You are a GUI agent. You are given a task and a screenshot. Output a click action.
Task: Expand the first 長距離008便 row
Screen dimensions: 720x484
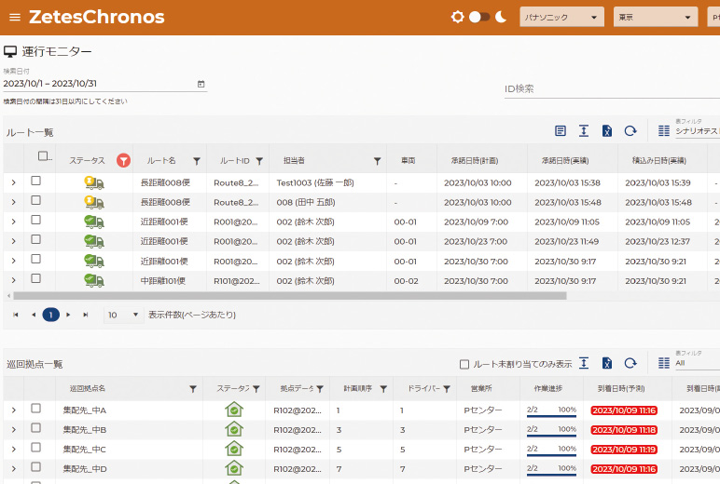(x=14, y=181)
